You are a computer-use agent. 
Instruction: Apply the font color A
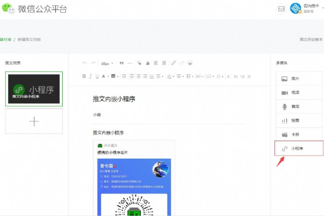(103, 76)
